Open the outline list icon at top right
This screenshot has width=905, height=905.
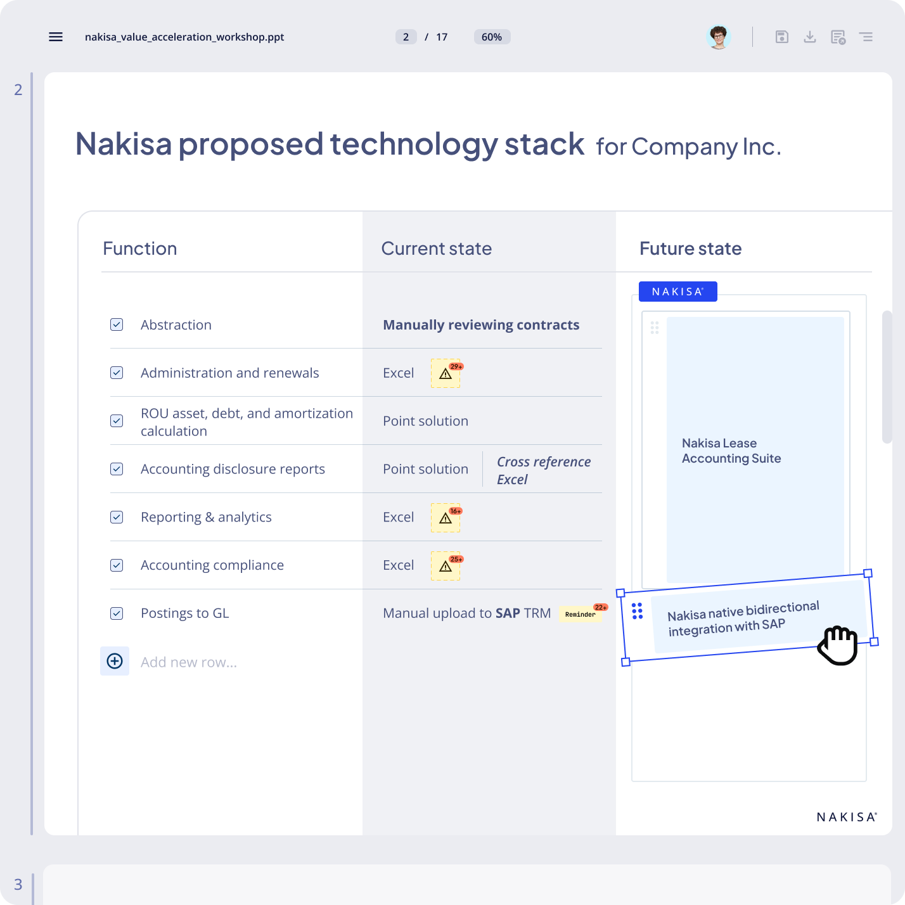pyautogui.click(x=866, y=37)
